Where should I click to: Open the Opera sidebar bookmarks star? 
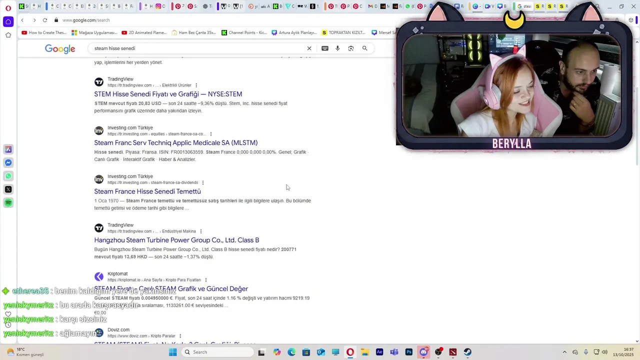pos(8,35)
